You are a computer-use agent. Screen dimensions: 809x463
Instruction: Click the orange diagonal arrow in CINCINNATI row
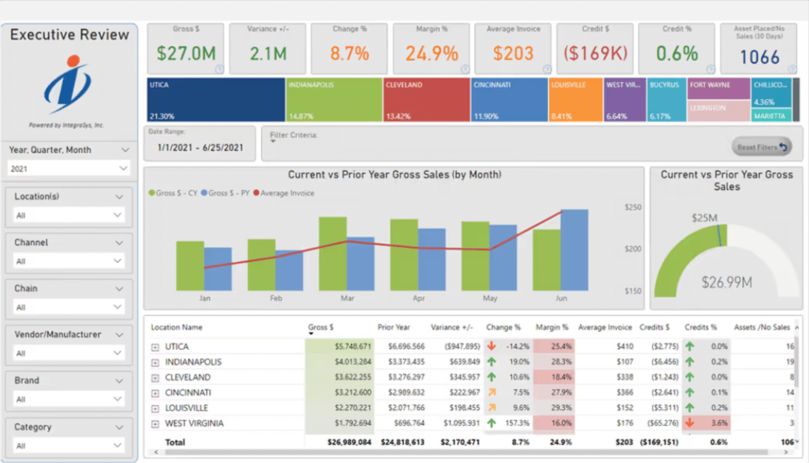492,392
